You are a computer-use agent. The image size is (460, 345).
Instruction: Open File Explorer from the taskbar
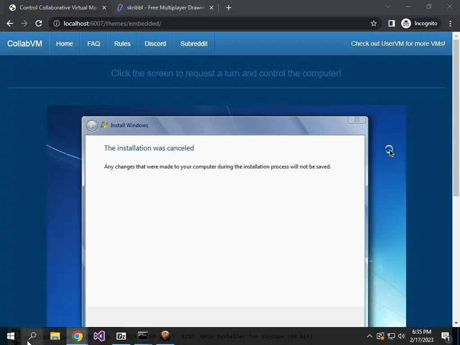pos(55,336)
